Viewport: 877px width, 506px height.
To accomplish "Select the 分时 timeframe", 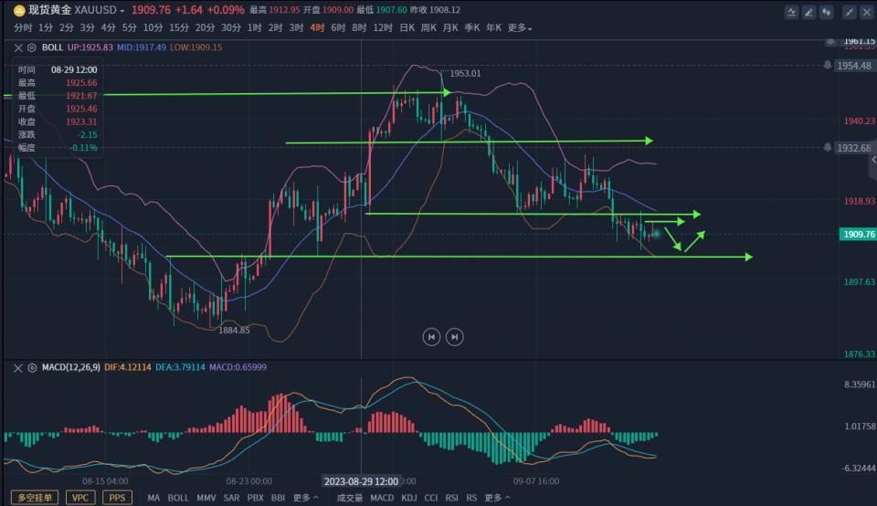I will [x=23, y=27].
